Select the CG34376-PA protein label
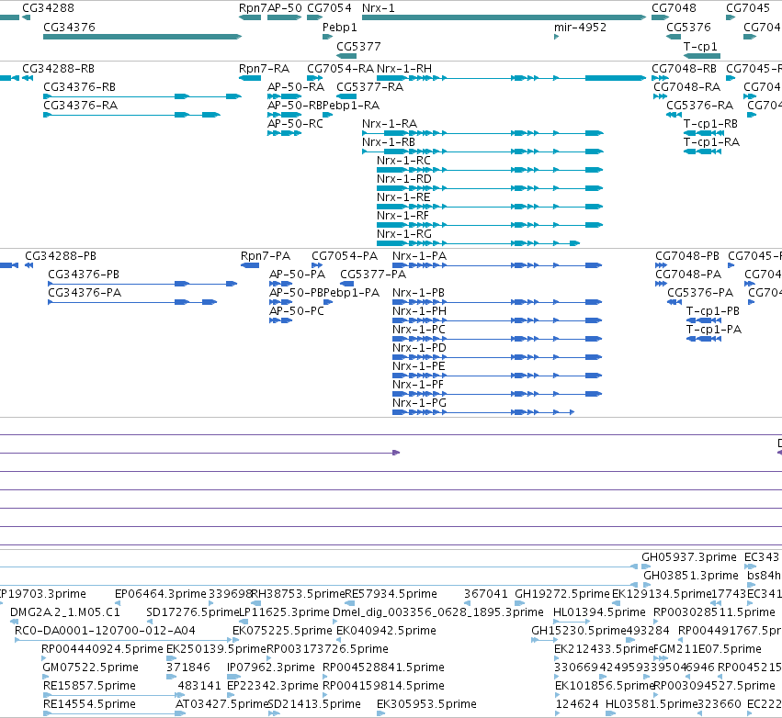782x718 pixels. click(85, 293)
